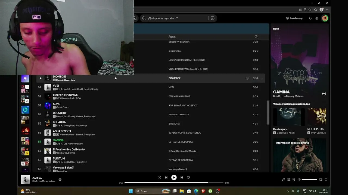Add now-playing GAMINA to liked songs
The width and height of the screenshot is (348, 195).
pyautogui.click(x=60, y=179)
